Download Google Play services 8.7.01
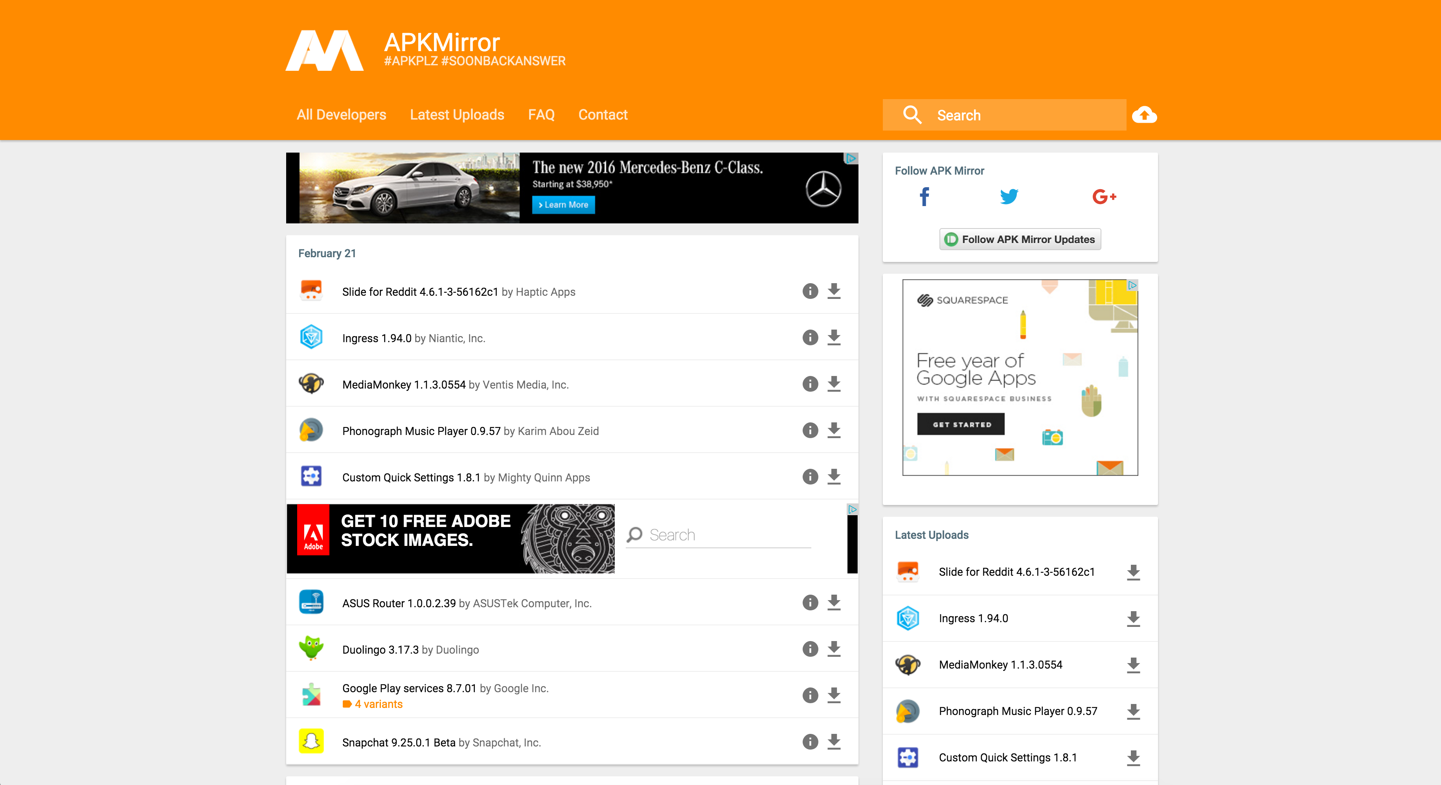Viewport: 1441px width, 785px height. pos(833,695)
